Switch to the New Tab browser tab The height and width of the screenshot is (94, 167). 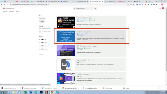pos(141,2)
